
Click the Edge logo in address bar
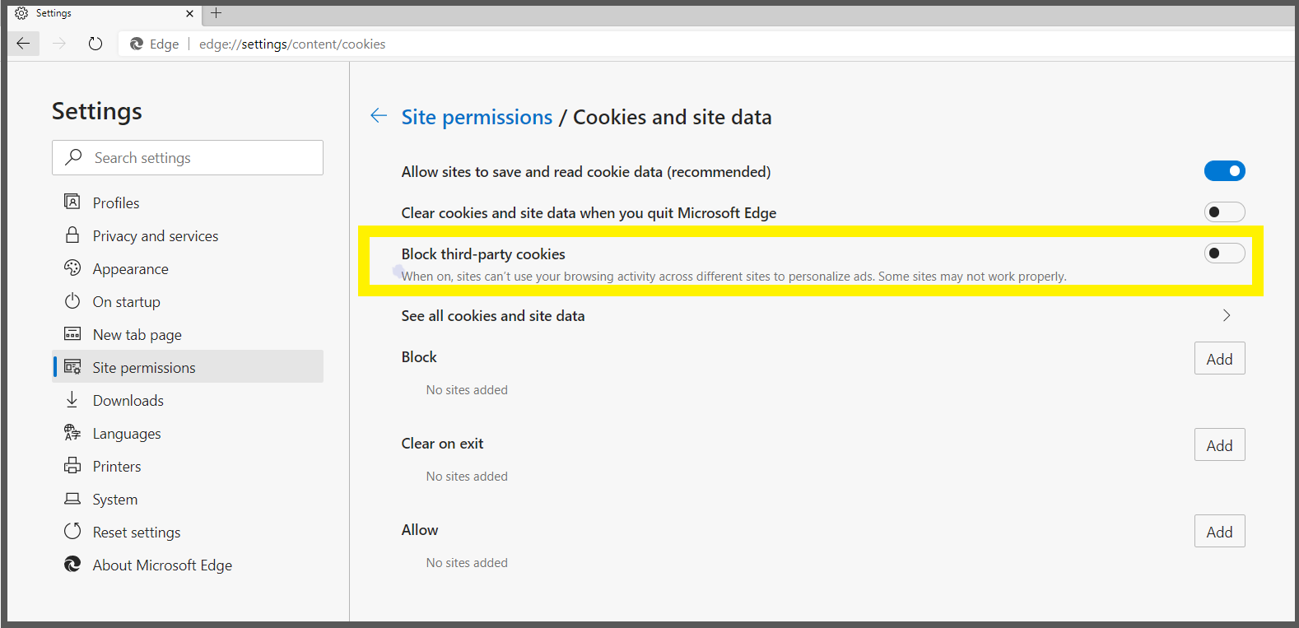click(x=137, y=44)
